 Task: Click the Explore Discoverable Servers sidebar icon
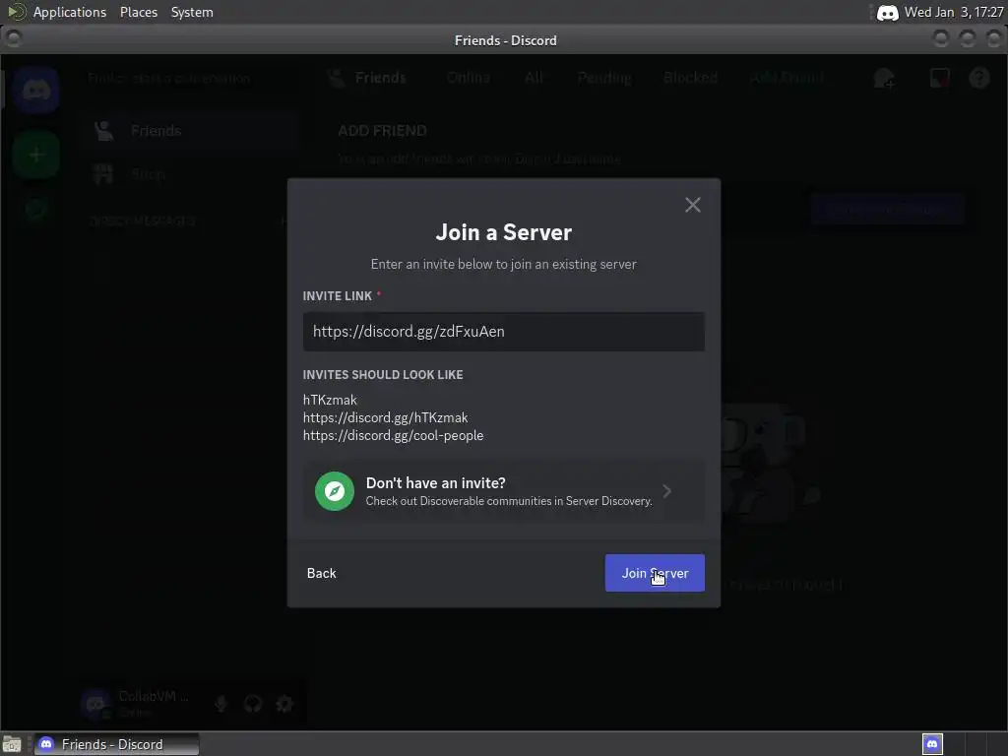(x=36, y=211)
